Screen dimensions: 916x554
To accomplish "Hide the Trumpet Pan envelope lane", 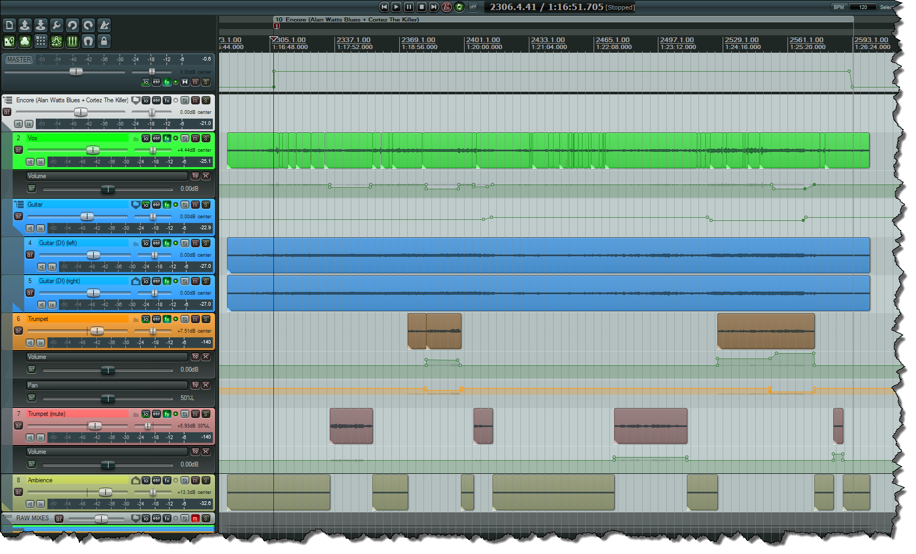I will (x=206, y=385).
